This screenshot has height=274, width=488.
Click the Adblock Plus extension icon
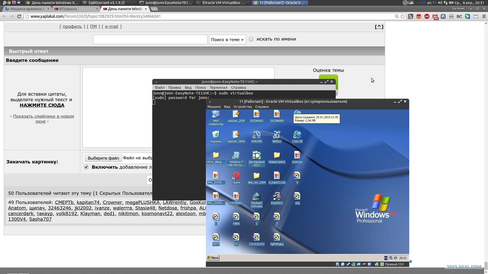[427, 16]
